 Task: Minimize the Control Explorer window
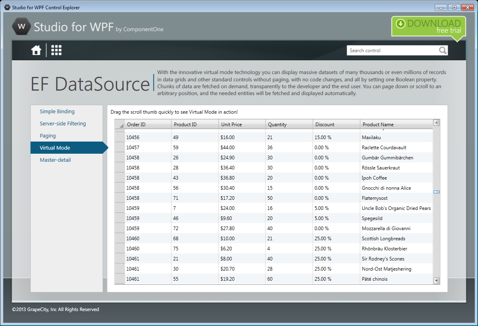(x=441, y=7)
